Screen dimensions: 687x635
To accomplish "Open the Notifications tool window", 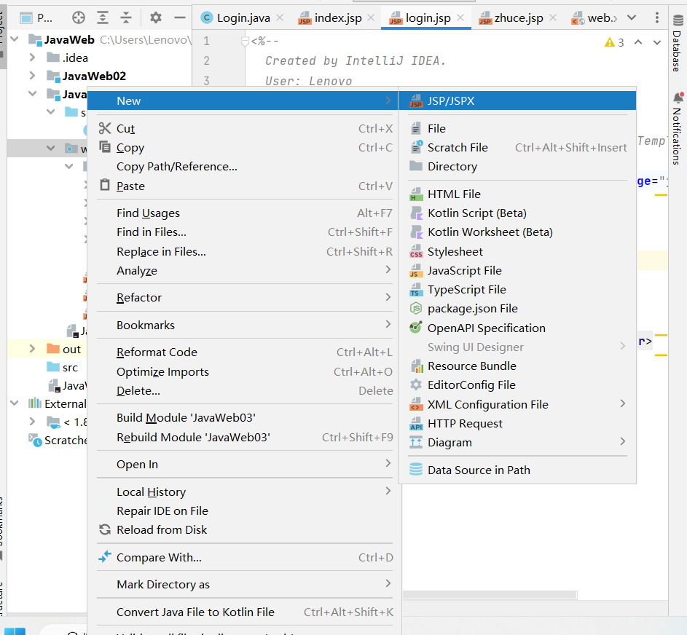I will click(677, 128).
